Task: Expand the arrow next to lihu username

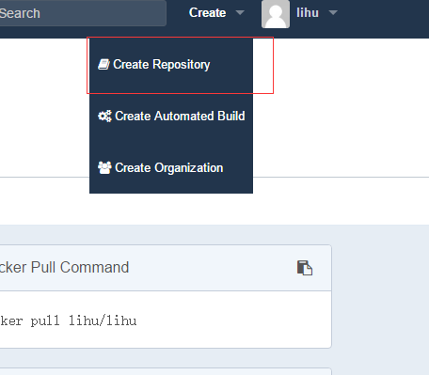Action: pos(333,13)
